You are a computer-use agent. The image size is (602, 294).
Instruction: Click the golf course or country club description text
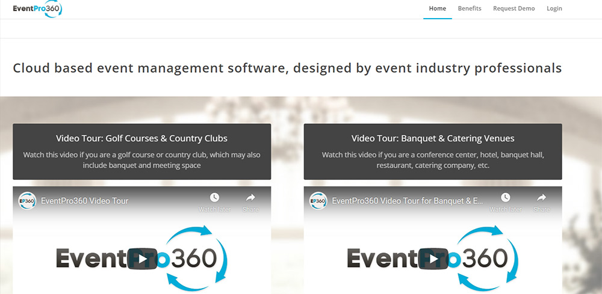141,160
